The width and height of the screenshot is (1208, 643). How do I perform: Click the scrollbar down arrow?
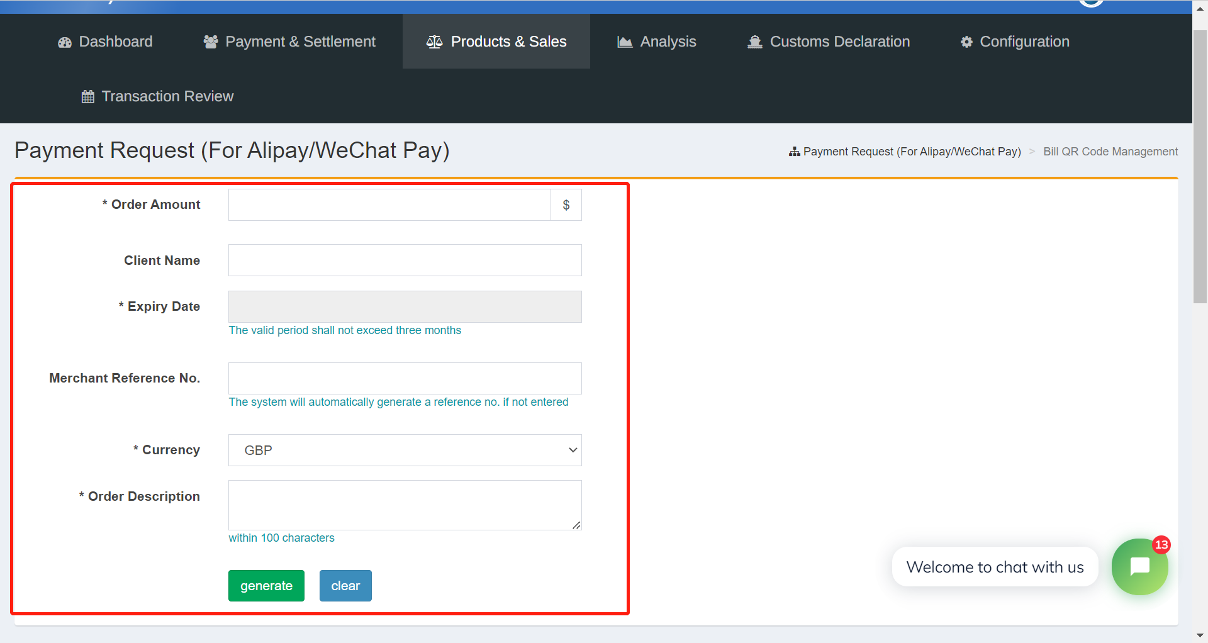[1200, 635]
